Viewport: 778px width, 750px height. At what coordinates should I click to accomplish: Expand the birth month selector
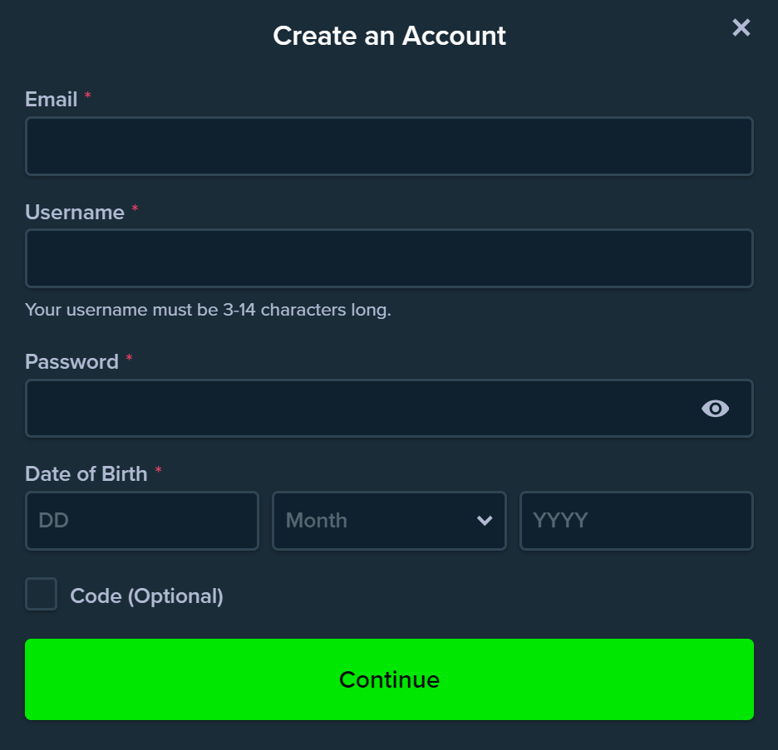click(x=389, y=521)
